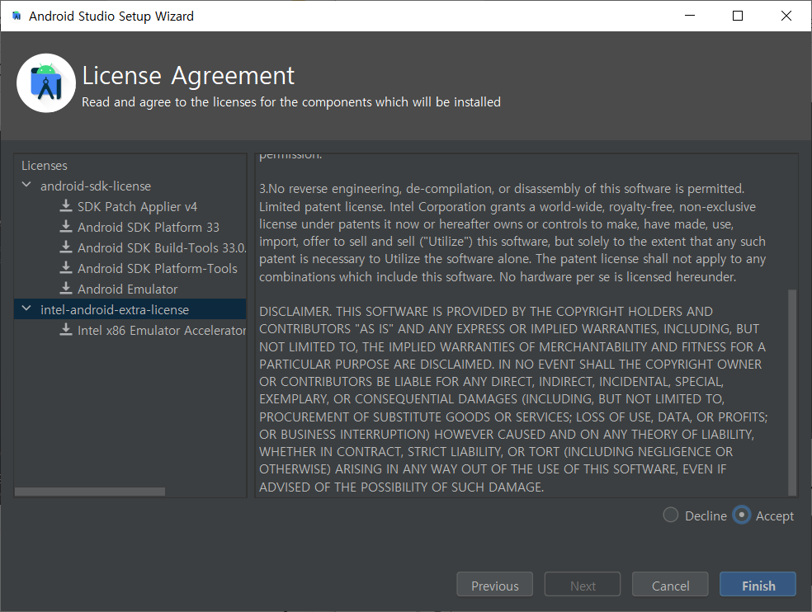Viewport: 812px width, 612px height.
Task: Click the Licenses tree horizontal scrollbar
Action: [x=90, y=492]
